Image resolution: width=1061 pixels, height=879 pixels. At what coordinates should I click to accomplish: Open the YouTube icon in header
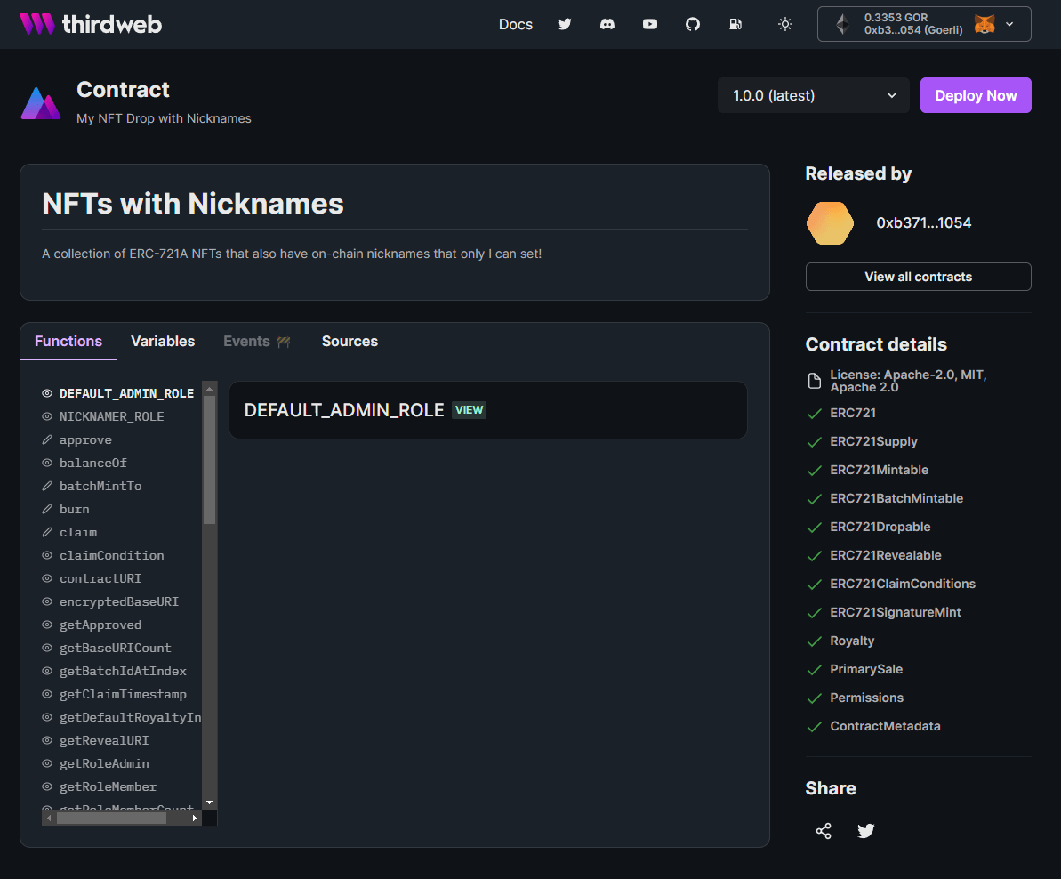[x=650, y=24]
